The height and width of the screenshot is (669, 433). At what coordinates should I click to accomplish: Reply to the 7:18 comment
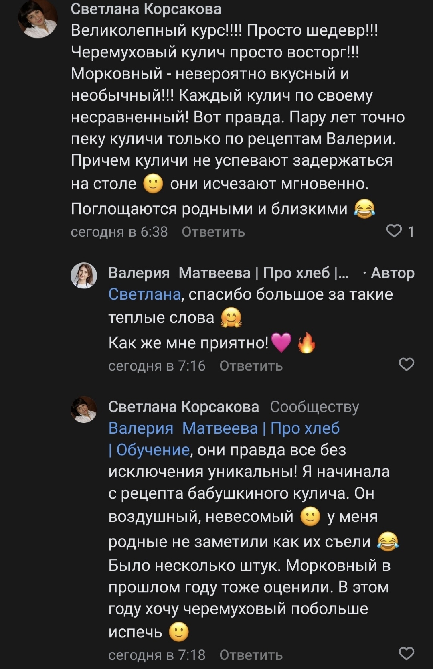point(251,655)
